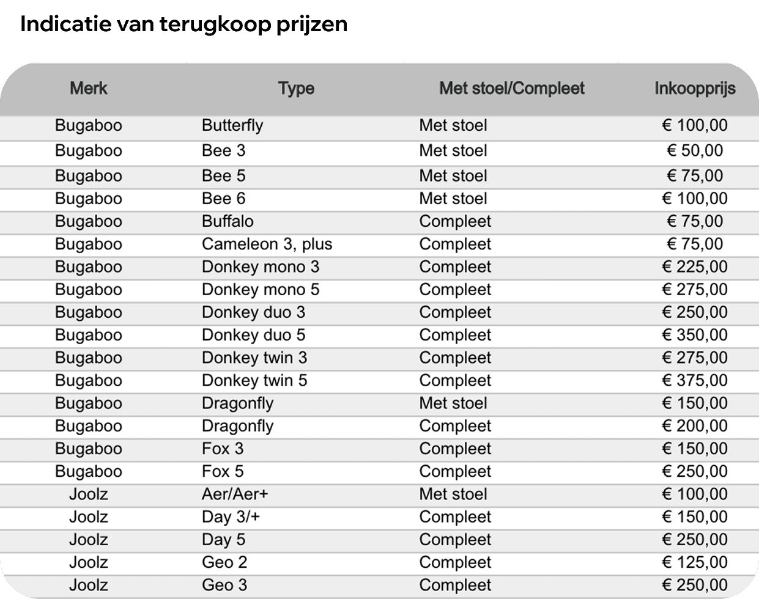Click the € 275,00 price for Donkey twin 3
The height and width of the screenshot is (599, 759).
click(695, 357)
